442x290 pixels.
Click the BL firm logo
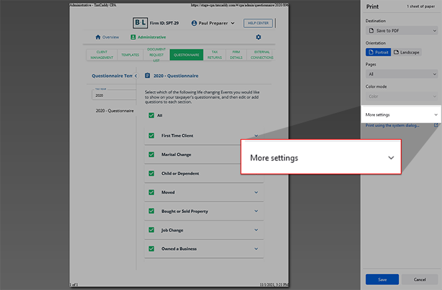tap(140, 23)
